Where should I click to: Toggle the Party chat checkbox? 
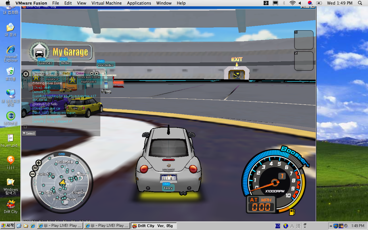(60, 74)
